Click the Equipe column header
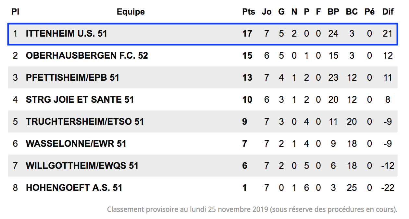Viewport: 409px width, 219px height. pyautogui.click(x=131, y=12)
